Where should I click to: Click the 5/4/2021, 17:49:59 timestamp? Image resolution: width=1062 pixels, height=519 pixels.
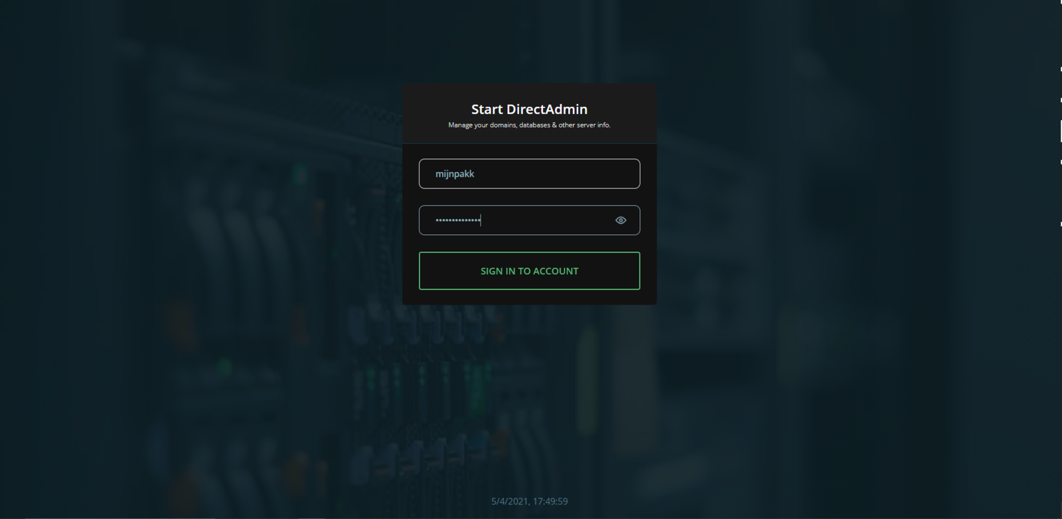(x=529, y=501)
